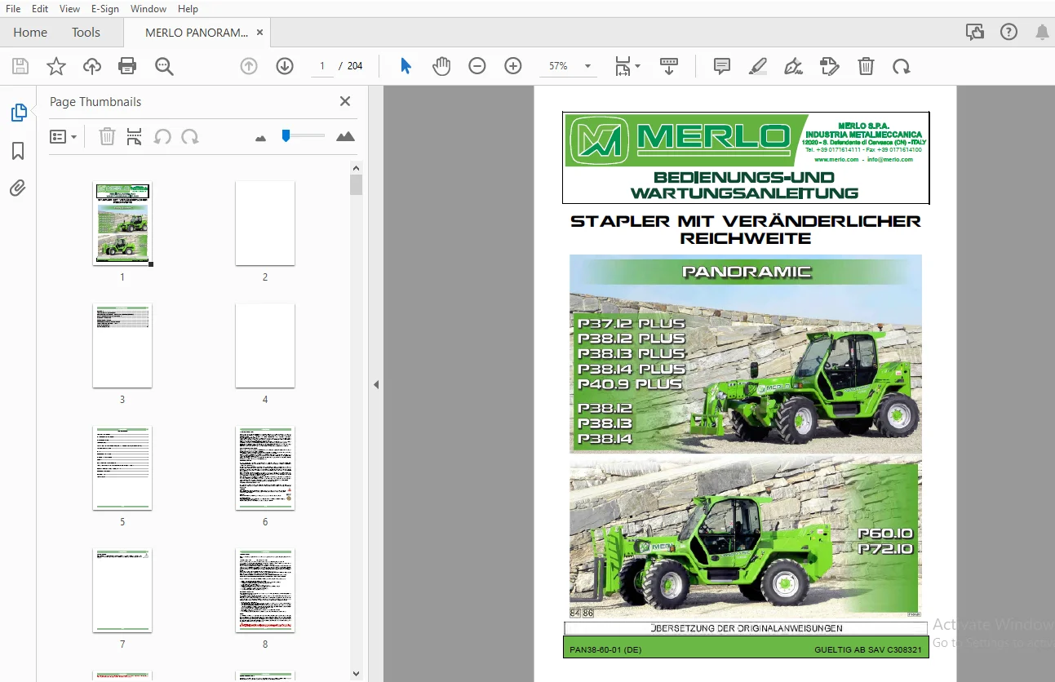Open the share review icon top right
The width and height of the screenshot is (1055, 682).
point(975,32)
